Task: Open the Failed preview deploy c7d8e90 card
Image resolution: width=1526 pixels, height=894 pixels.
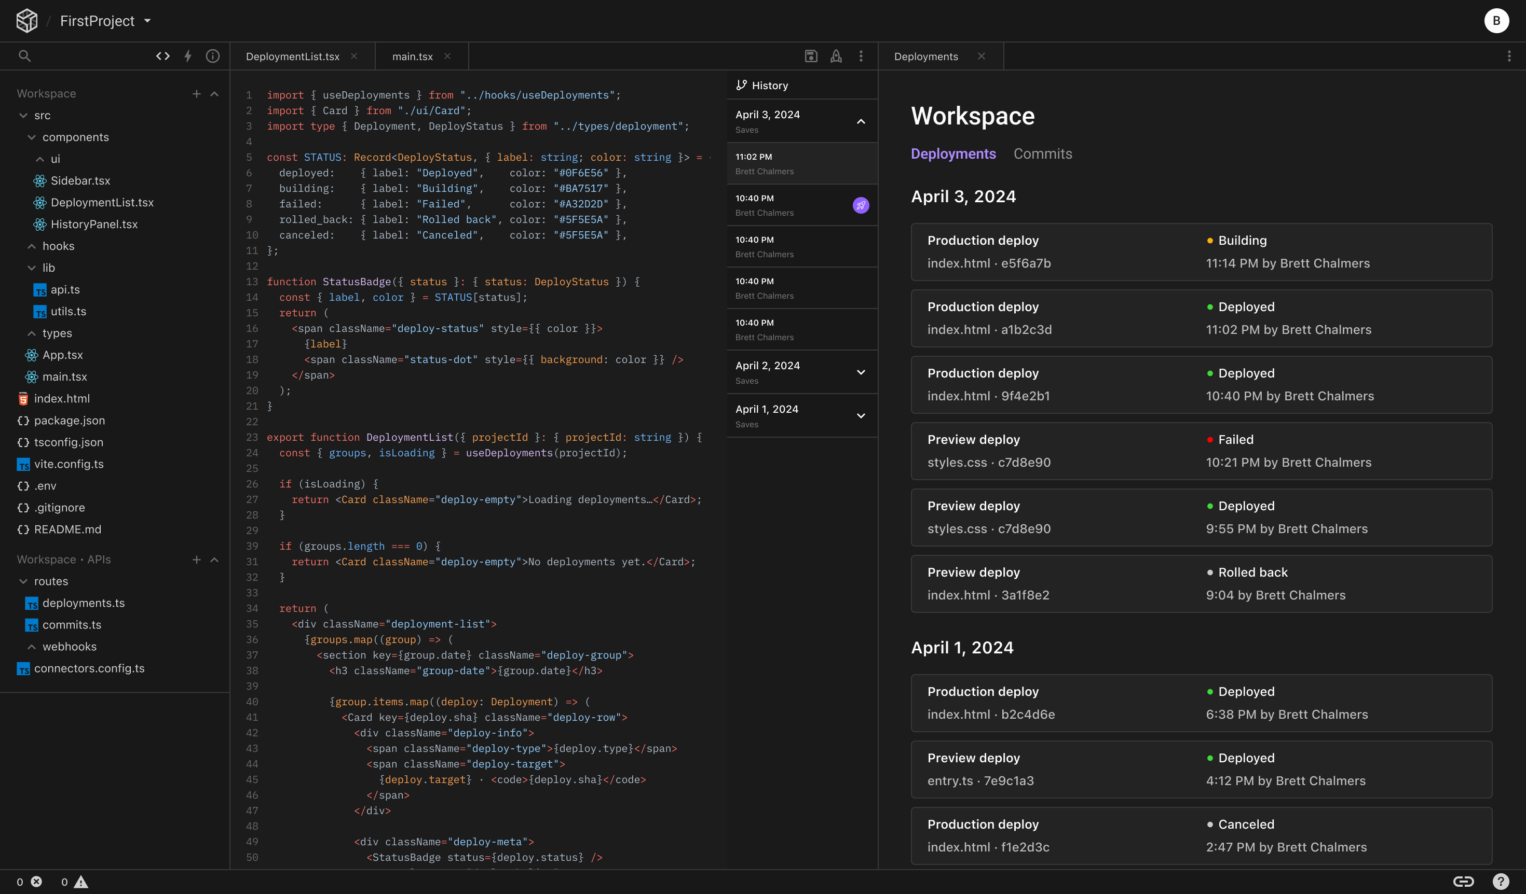Action: coord(1201,451)
